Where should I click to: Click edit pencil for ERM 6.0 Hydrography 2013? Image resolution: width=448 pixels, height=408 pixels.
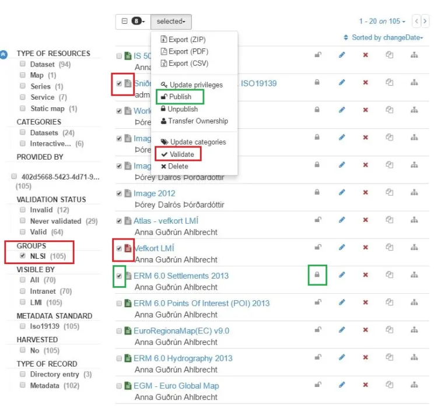tap(342, 357)
